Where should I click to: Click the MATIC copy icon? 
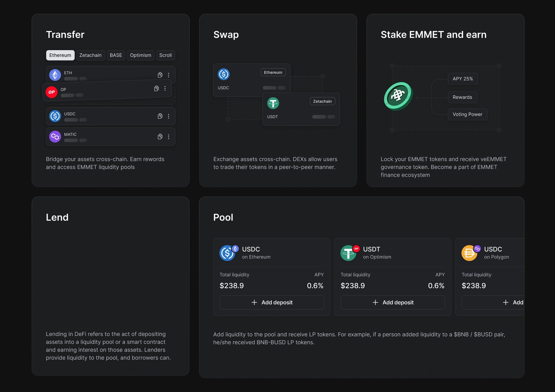pyautogui.click(x=160, y=137)
